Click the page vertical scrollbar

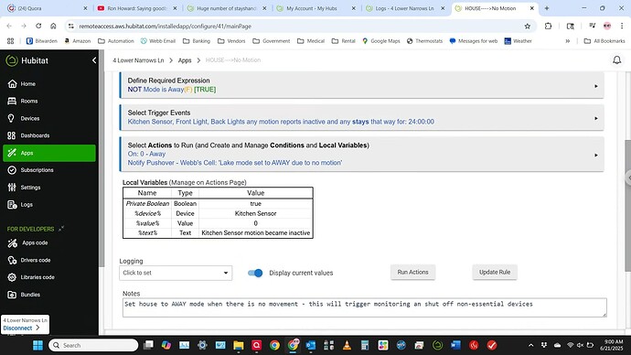627,205
